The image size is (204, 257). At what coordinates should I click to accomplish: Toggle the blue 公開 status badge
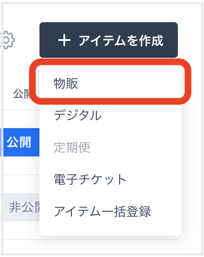point(20,142)
